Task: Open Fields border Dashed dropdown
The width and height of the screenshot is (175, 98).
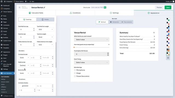Action: 24,65
